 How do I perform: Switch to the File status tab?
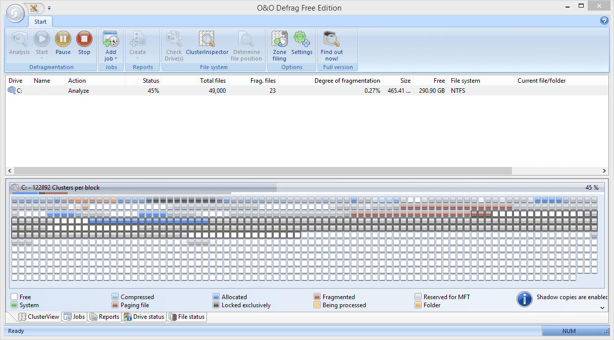pos(187,317)
